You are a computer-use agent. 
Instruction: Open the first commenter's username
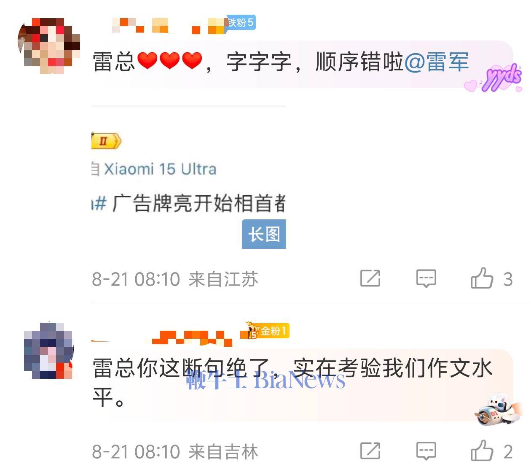pyautogui.click(x=169, y=25)
